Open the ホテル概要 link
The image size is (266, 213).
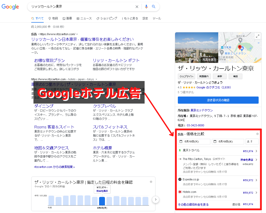coord(102,148)
